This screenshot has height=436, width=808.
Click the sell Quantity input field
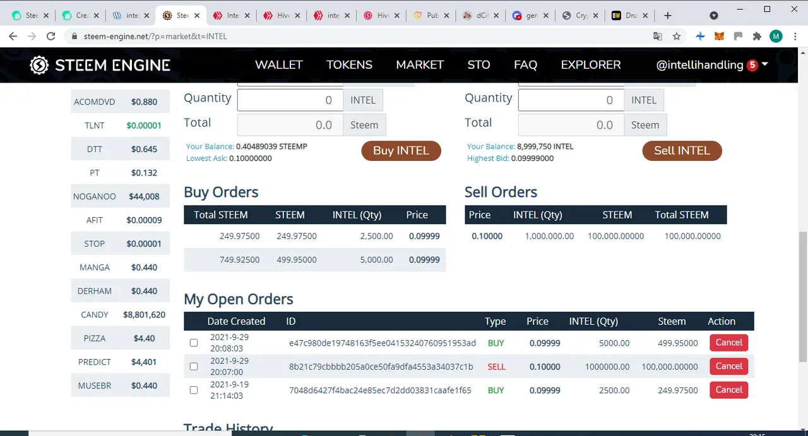[x=571, y=100]
